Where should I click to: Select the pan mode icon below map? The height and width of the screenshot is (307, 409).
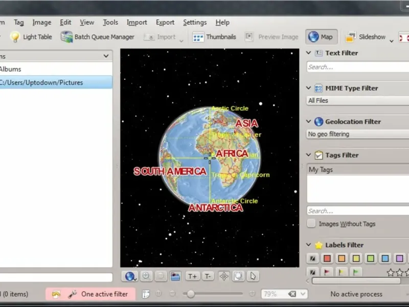pos(223,276)
